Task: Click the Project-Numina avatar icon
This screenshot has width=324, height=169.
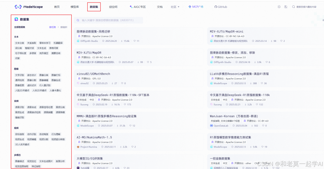Action: (78, 147)
